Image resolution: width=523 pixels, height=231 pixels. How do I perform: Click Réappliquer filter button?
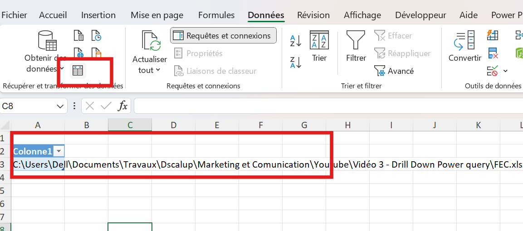[402, 53]
